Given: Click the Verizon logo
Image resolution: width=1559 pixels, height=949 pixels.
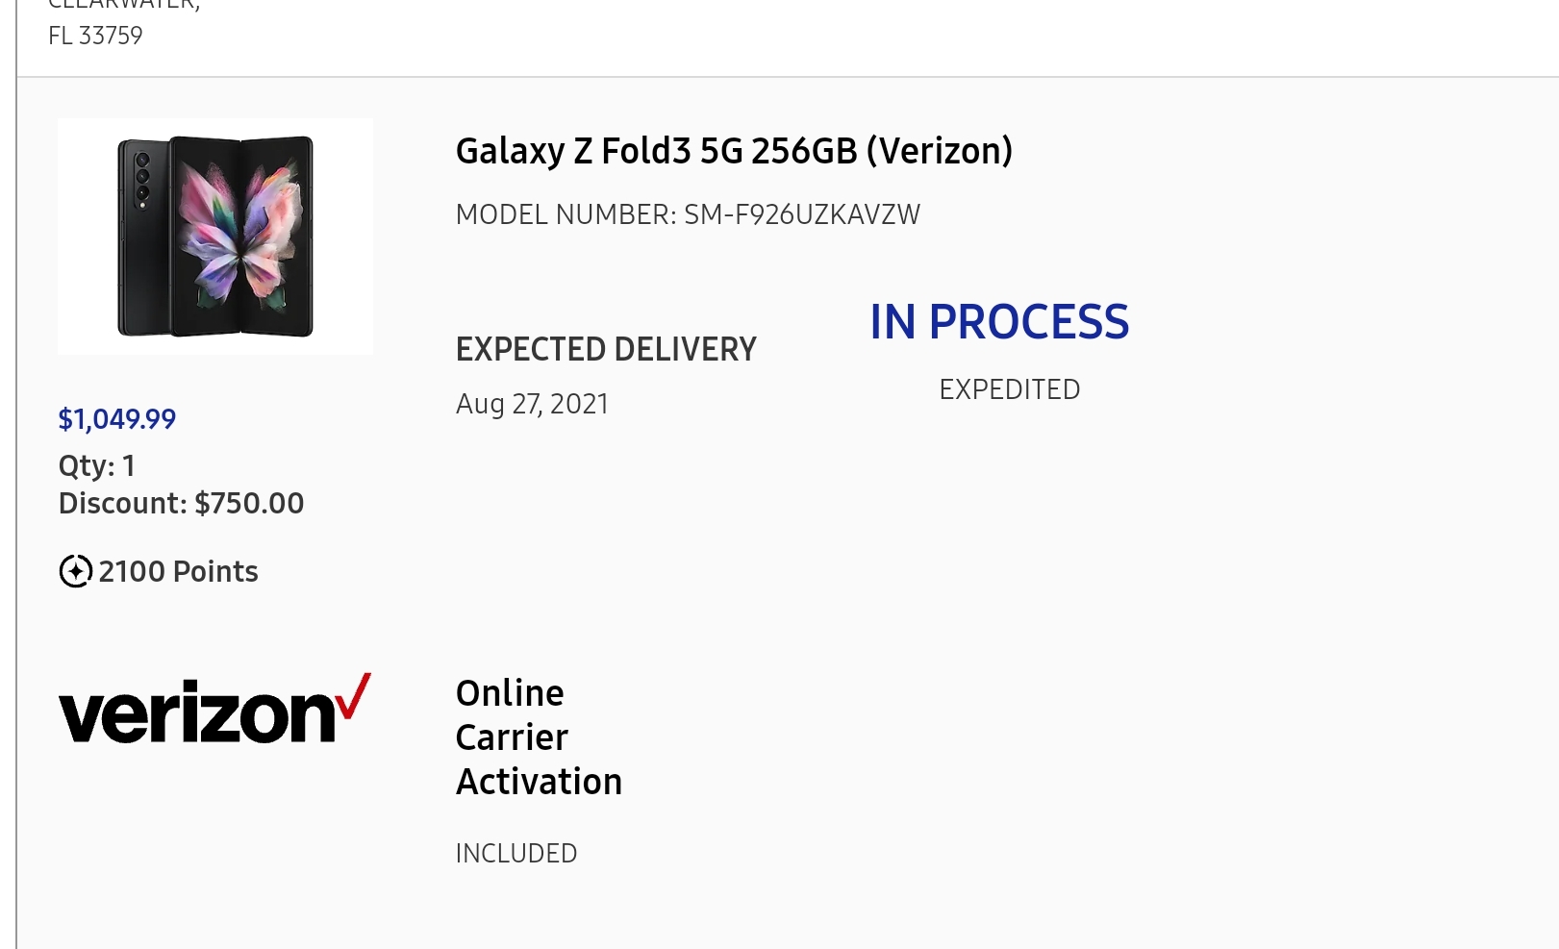Looking at the screenshot, I should (x=214, y=710).
